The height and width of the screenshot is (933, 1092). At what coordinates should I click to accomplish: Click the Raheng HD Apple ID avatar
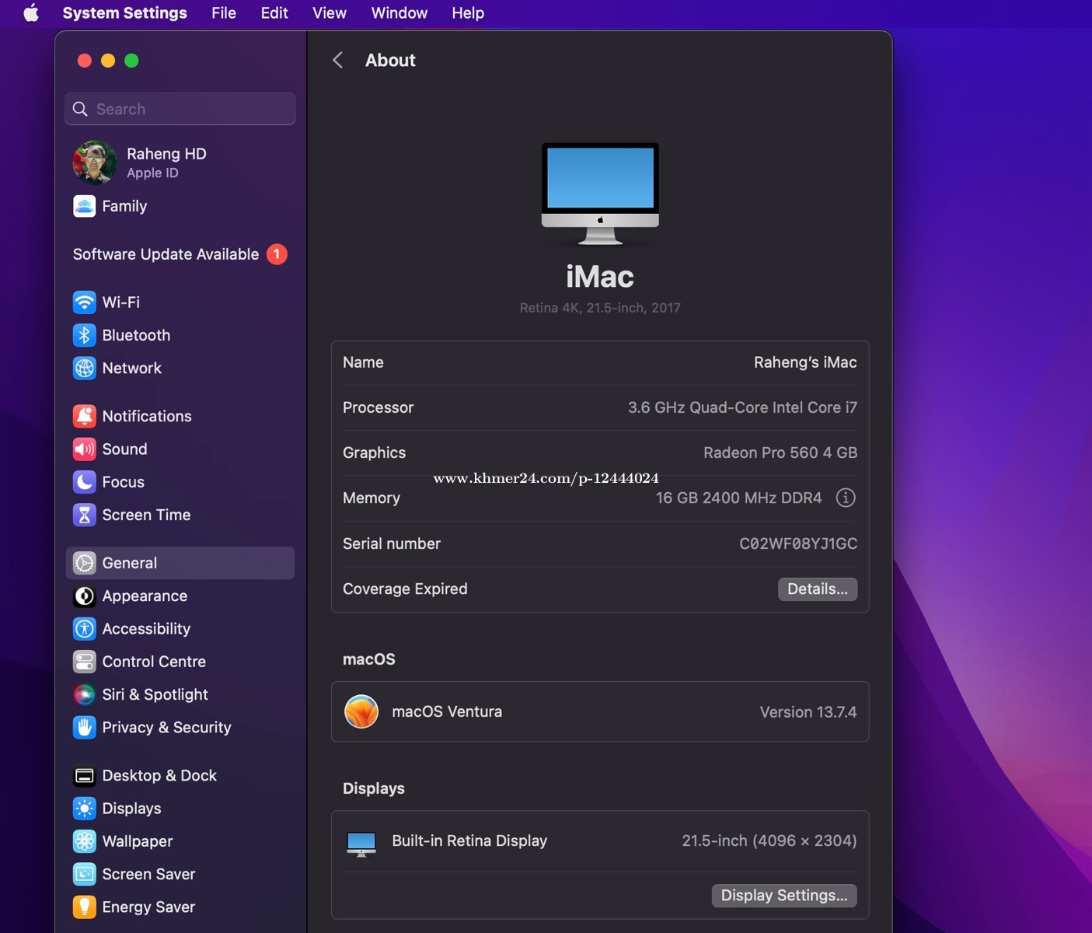point(95,162)
